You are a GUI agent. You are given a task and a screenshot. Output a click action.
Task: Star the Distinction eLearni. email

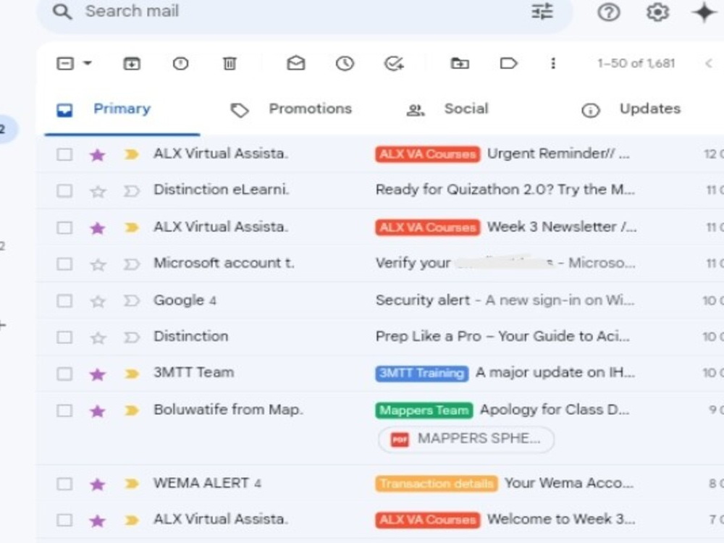[x=98, y=190]
